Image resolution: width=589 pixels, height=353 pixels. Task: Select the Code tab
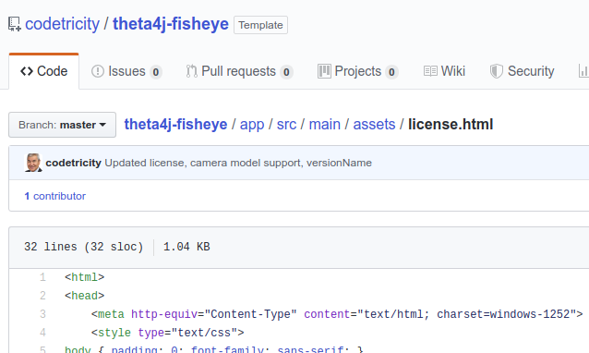pyautogui.click(x=44, y=71)
